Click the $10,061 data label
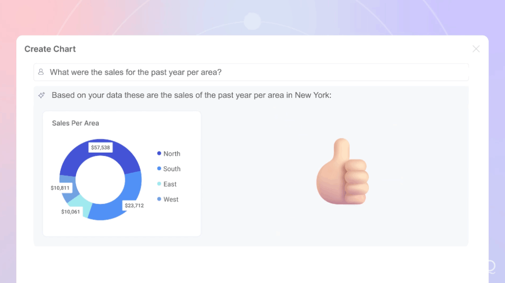505x283 pixels. (71, 212)
